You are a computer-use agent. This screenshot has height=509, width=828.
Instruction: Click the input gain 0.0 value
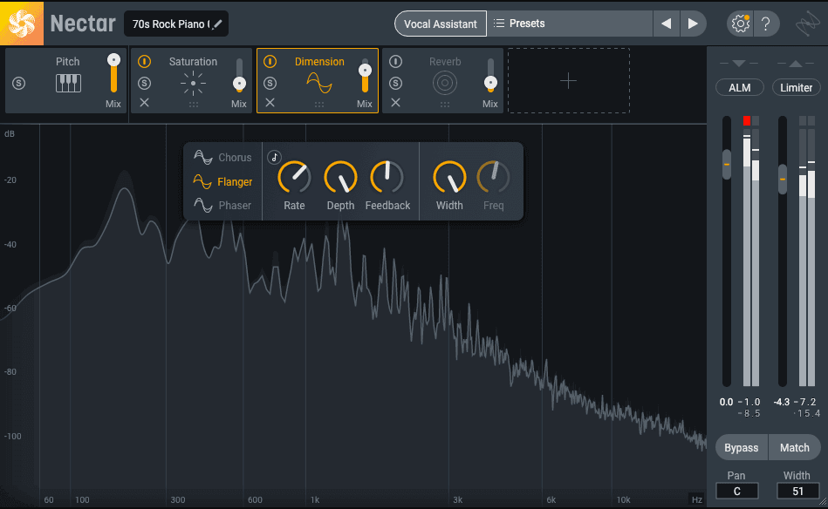(726, 402)
